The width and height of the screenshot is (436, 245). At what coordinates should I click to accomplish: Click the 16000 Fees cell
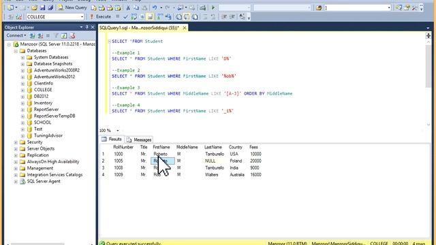point(255,175)
